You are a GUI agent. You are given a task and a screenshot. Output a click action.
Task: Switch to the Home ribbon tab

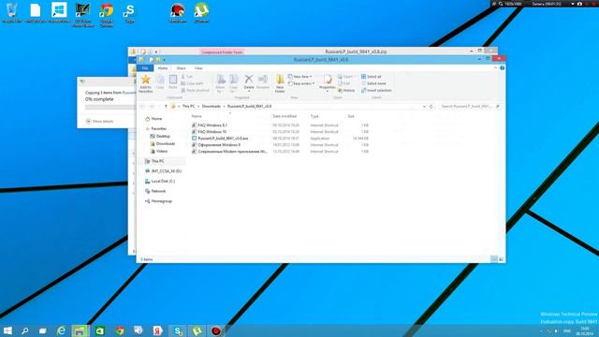[163, 68]
